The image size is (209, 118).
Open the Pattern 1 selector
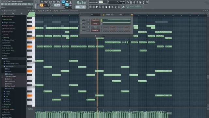[x=81, y=7]
